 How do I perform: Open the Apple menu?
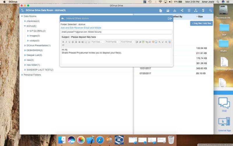(4, 2)
